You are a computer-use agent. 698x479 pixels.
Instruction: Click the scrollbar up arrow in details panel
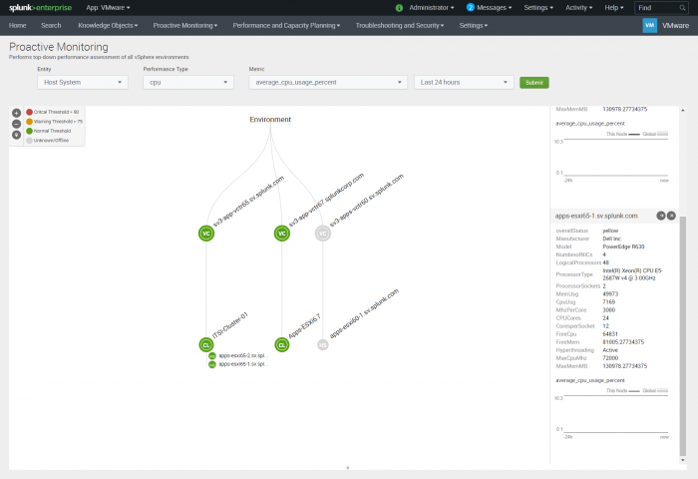tap(683, 110)
